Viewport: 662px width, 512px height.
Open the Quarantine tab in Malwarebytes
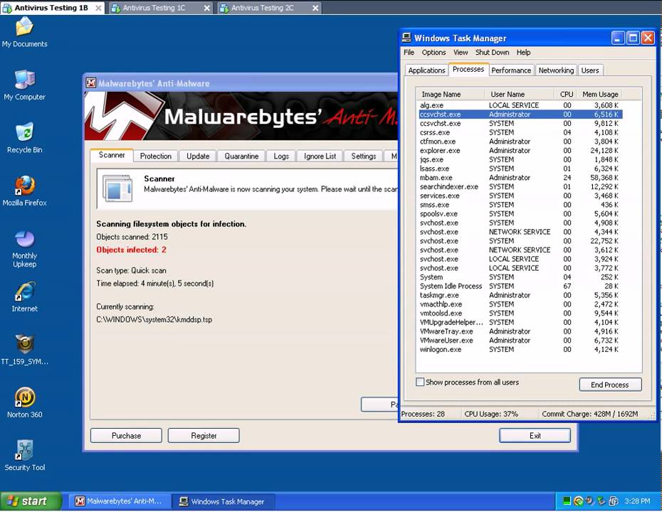[x=241, y=156]
